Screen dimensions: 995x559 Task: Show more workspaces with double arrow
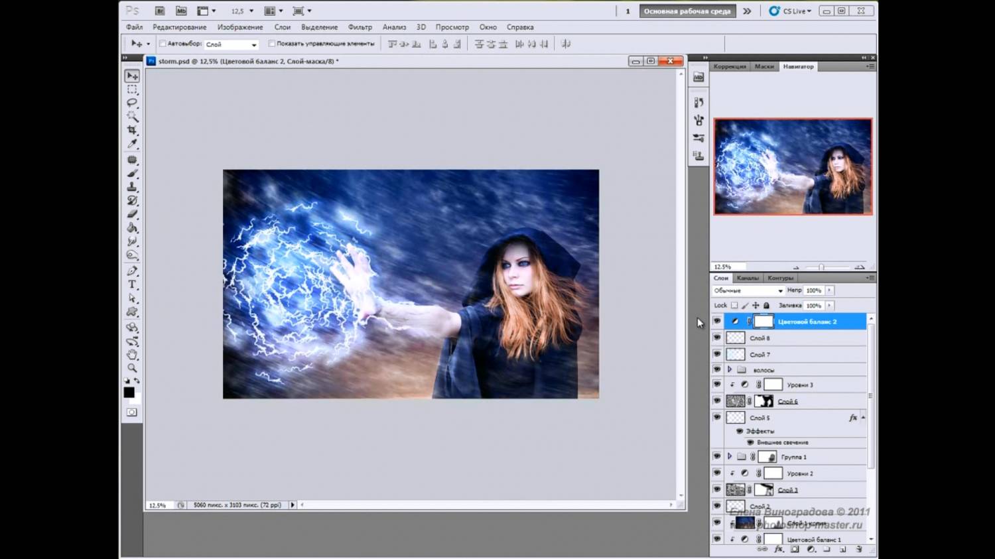747,11
